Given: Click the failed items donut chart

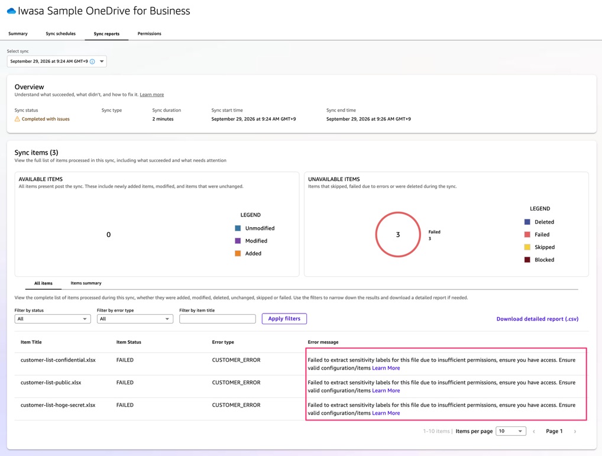Looking at the screenshot, I should [398, 235].
